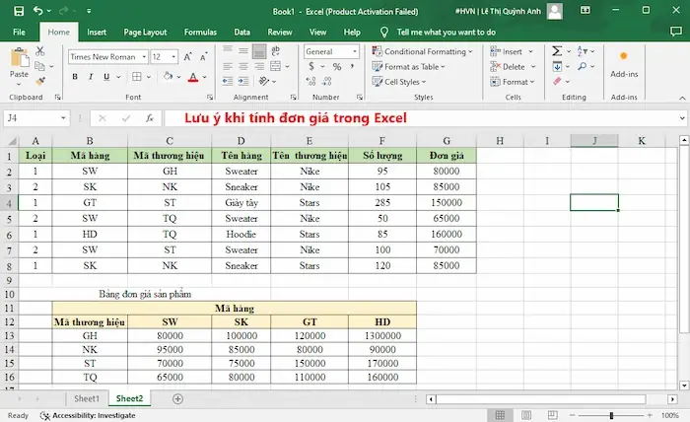Click the Increase Decimal icon
The height and width of the screenshot is (422, 690).
tap(311, 82)
